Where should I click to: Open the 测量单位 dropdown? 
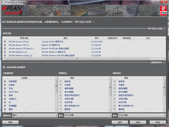pyautogui.click(x=35, y=115)
